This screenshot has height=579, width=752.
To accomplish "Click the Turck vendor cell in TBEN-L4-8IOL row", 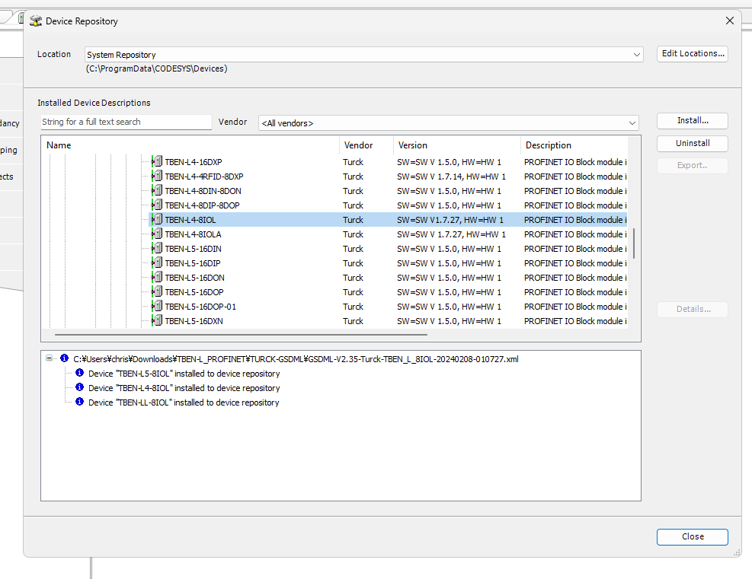I will (x=353, y=220).
